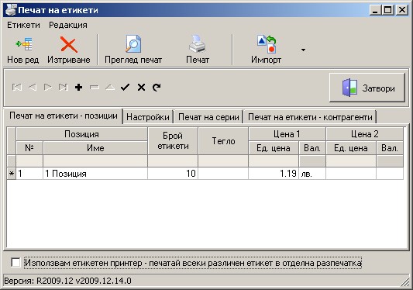Click the X cancel edit navigator button
The height and width of the screenshot is (290, 413).
tap(141, 88)
